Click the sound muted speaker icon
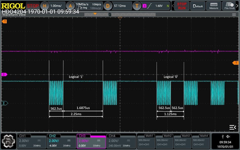The width and height of the screenshot is (240, 150). tap(228, 137)
